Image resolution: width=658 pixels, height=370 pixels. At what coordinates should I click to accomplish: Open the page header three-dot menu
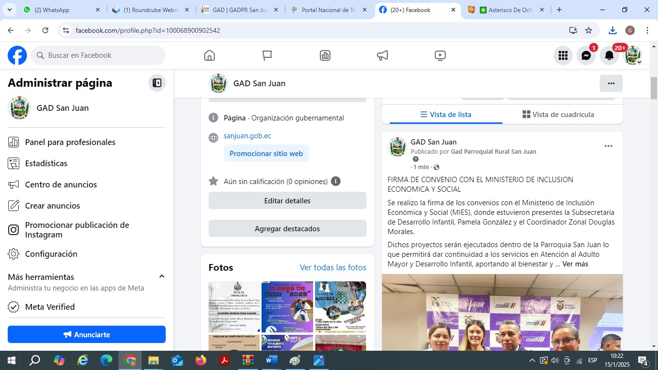click(x=611, y=83)
